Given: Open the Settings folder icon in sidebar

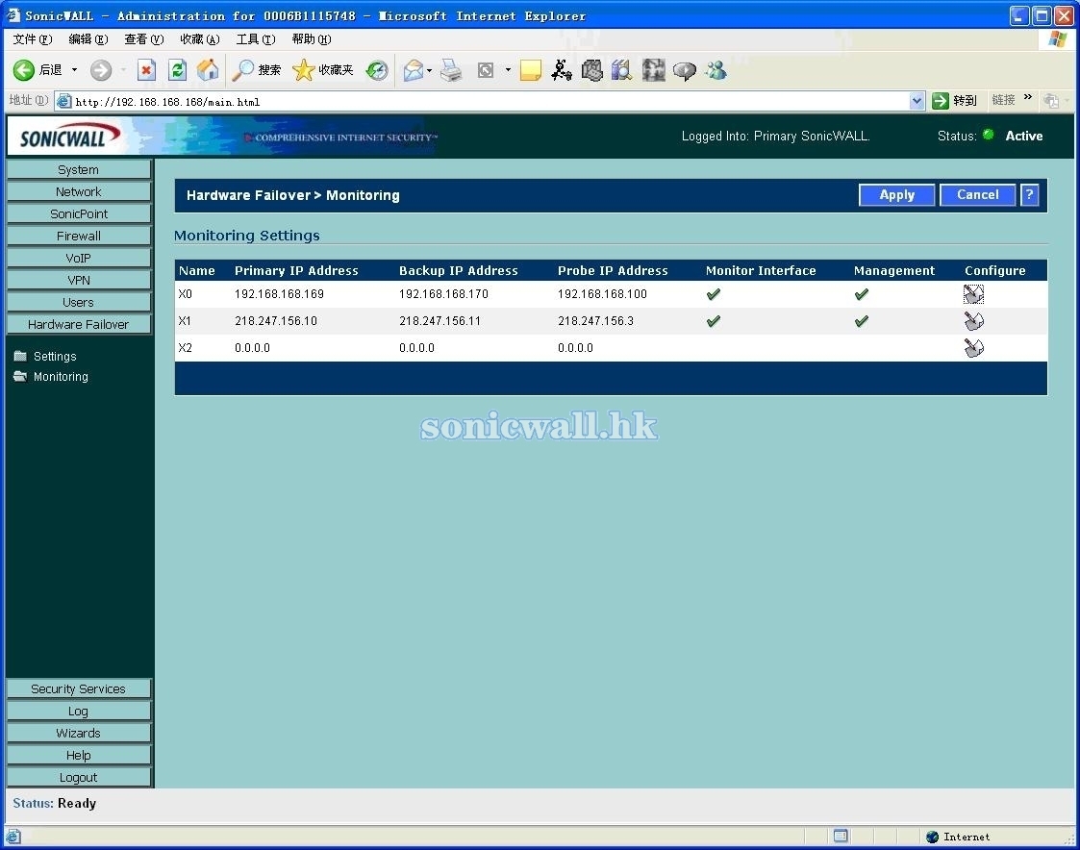Looking at the screenshot, I should (x=20, y=356).
